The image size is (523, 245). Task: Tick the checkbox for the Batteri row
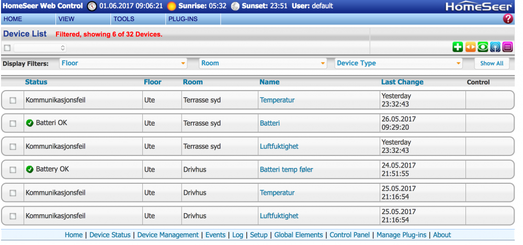(x=13, y=124)
